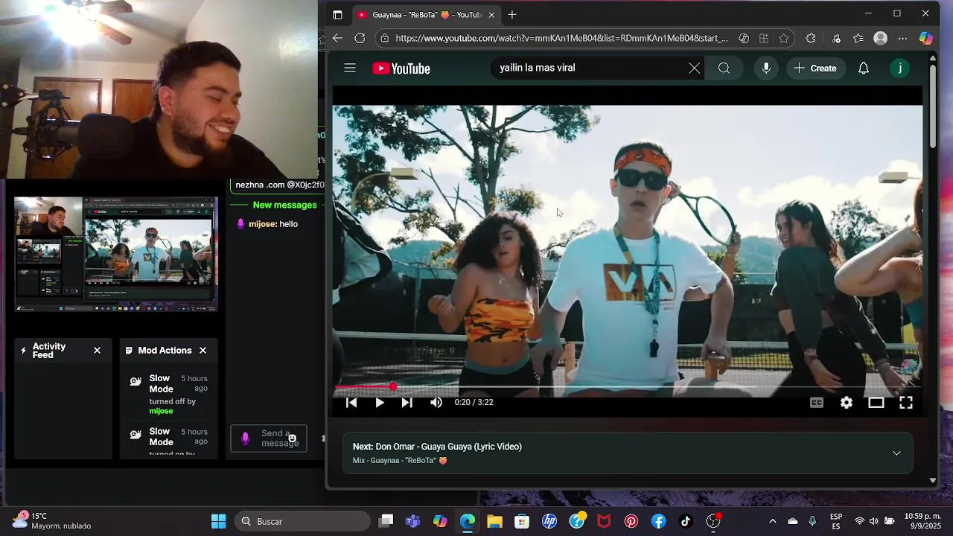
Task: Skip to previous video in player
Action: tap(351, 402)
